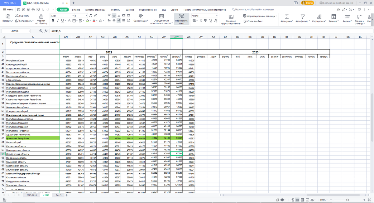Open the font name Arial dropdown
The image size is (374, 203).
coord(73,16)
